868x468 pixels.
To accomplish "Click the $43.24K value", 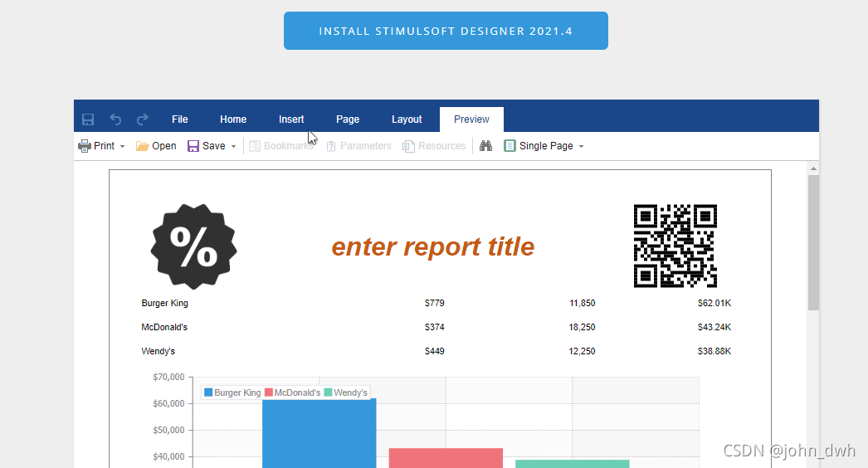I will [x=714, y=327].
